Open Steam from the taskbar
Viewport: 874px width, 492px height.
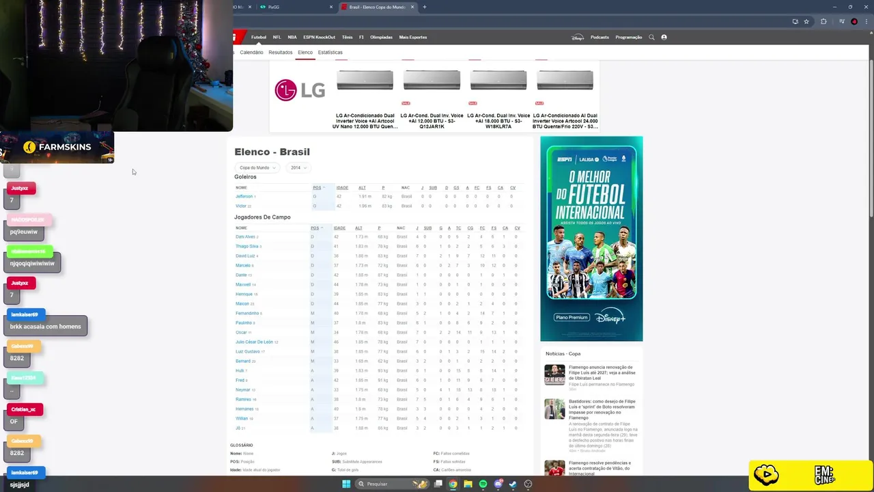tap(513, 484)
